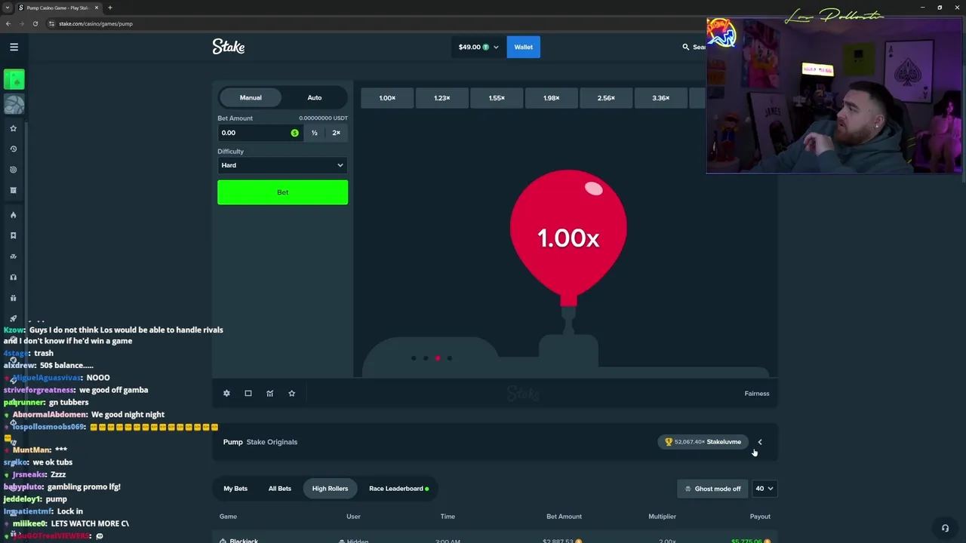Click the search magnifier icon
This screenshot has width=966, height=543.
click(x=685, y=47)
